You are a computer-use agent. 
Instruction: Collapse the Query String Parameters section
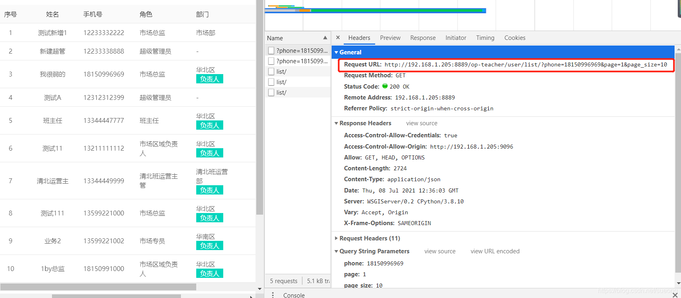pos(336,251)
